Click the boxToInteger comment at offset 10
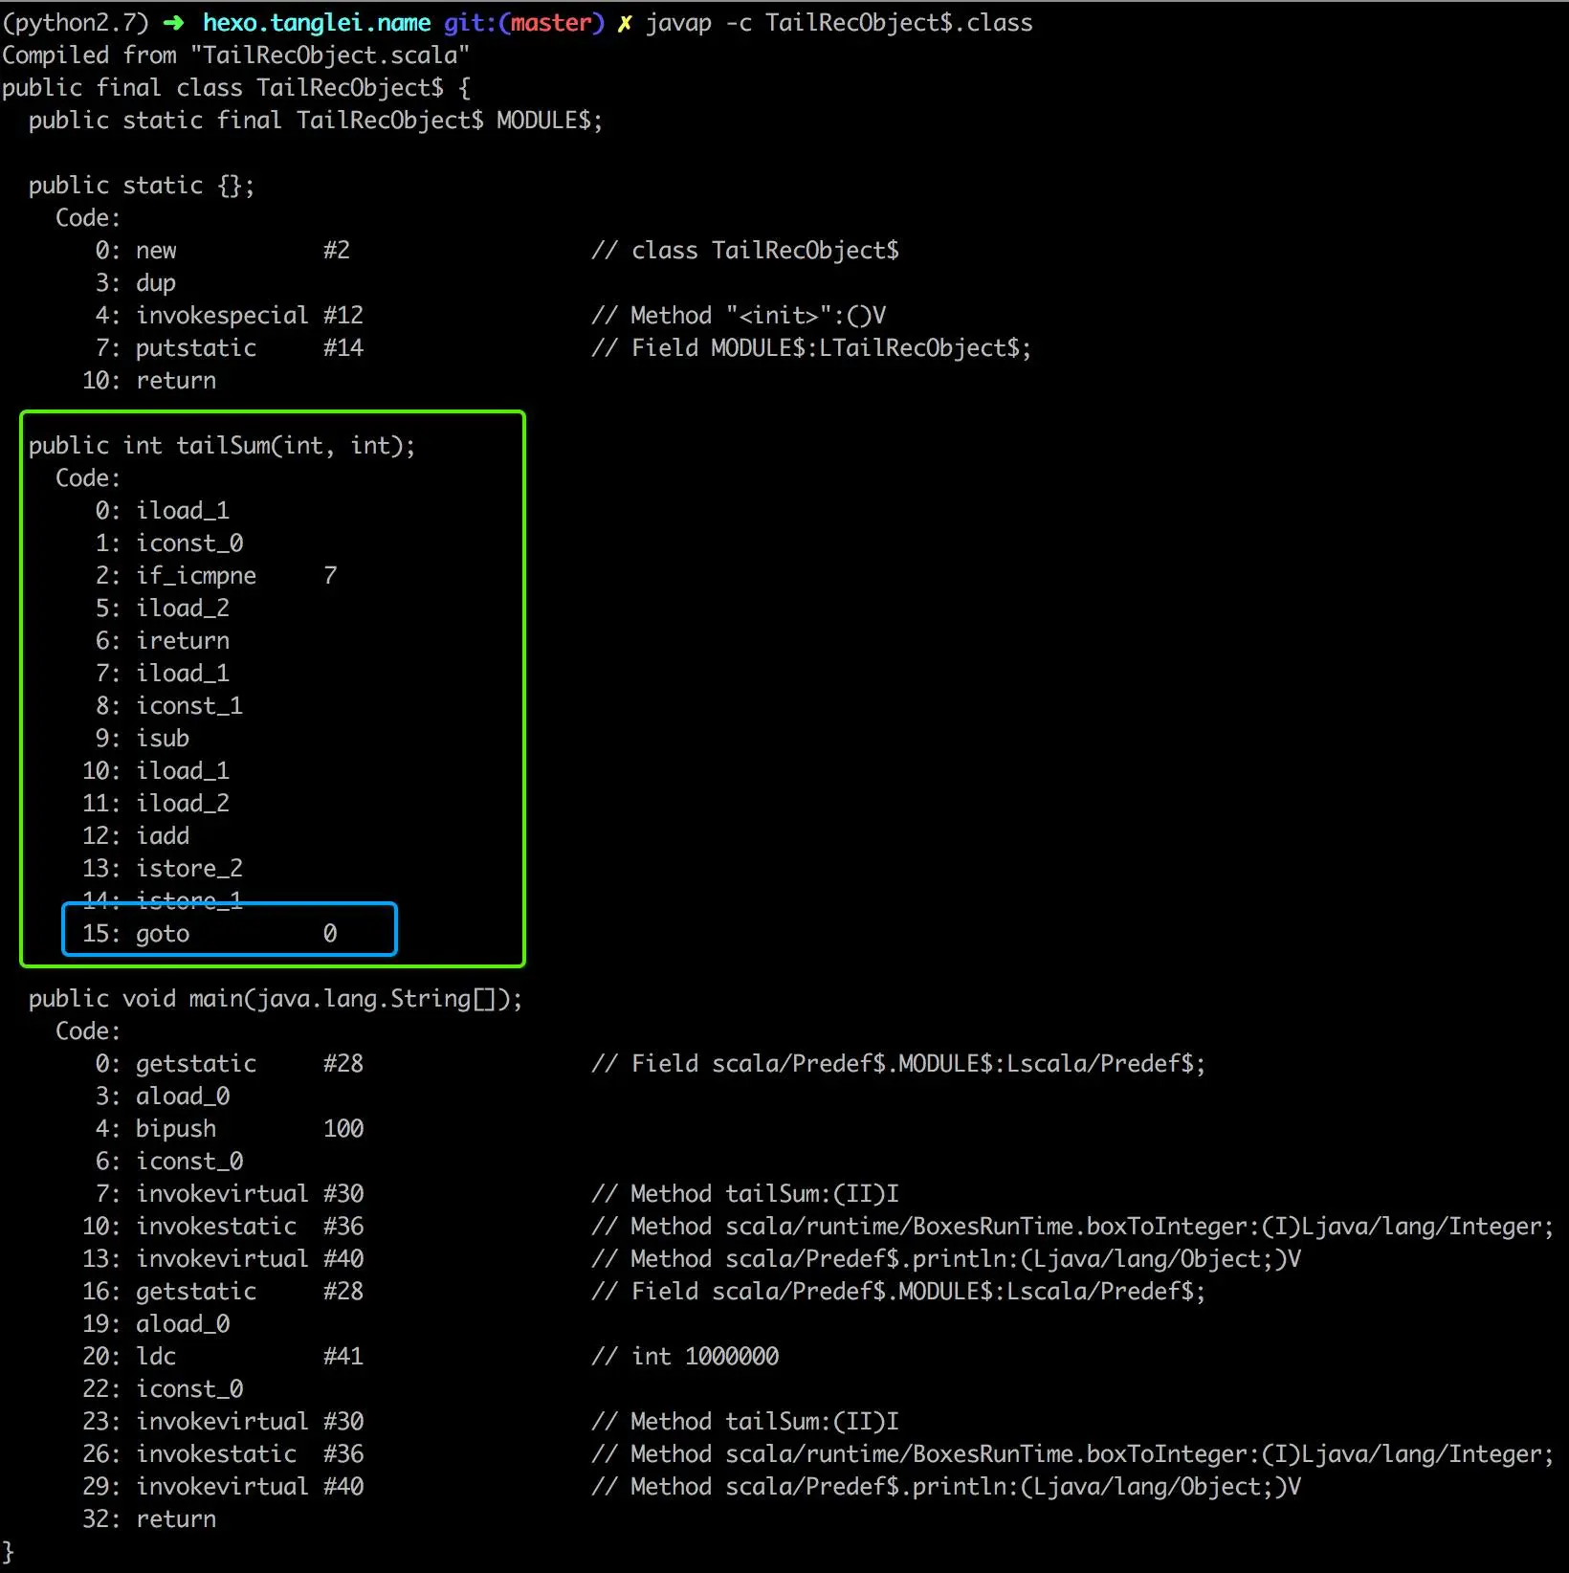This screenshot has width=1569, height=1573. pos(1072,1226)
